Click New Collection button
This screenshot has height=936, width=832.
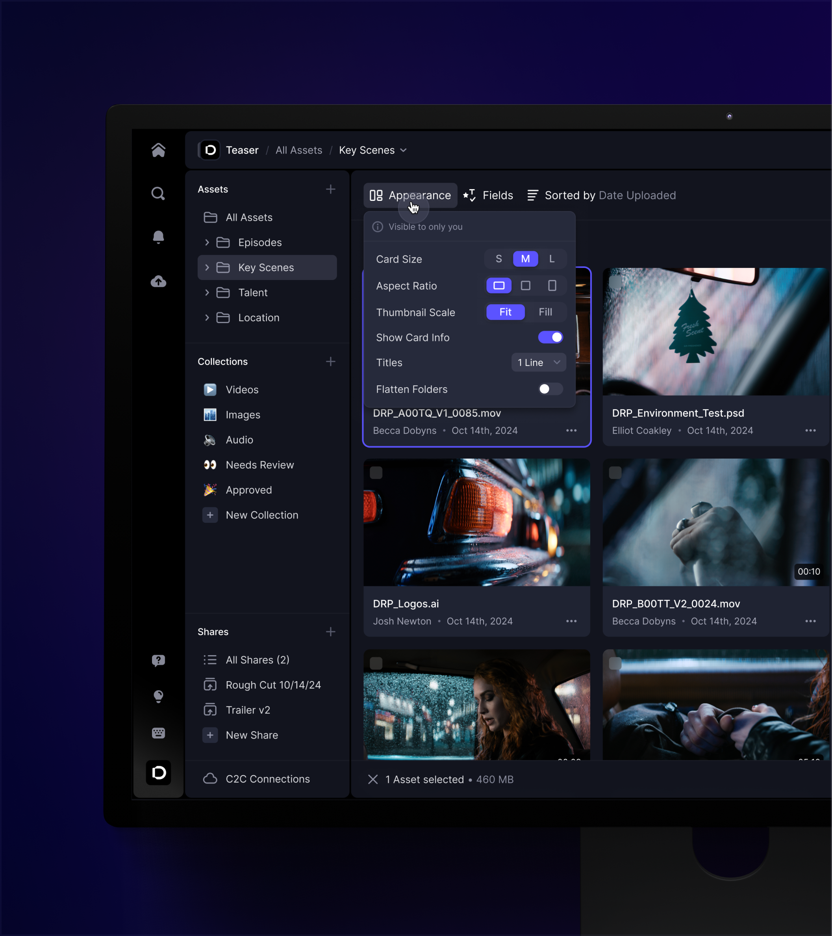tap(261, 515)
